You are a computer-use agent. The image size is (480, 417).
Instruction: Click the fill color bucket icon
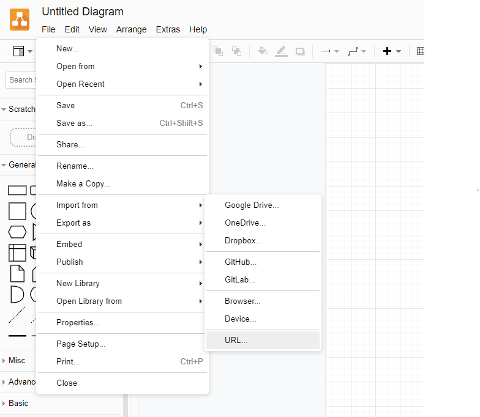click(x=263, y=51)
